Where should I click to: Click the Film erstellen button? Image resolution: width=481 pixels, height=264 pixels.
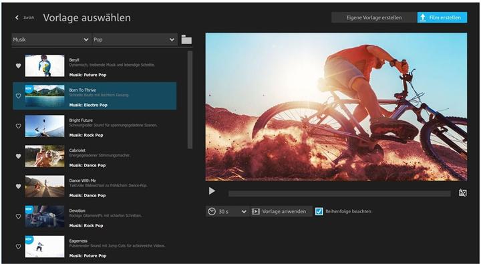[x=442, y=17]
